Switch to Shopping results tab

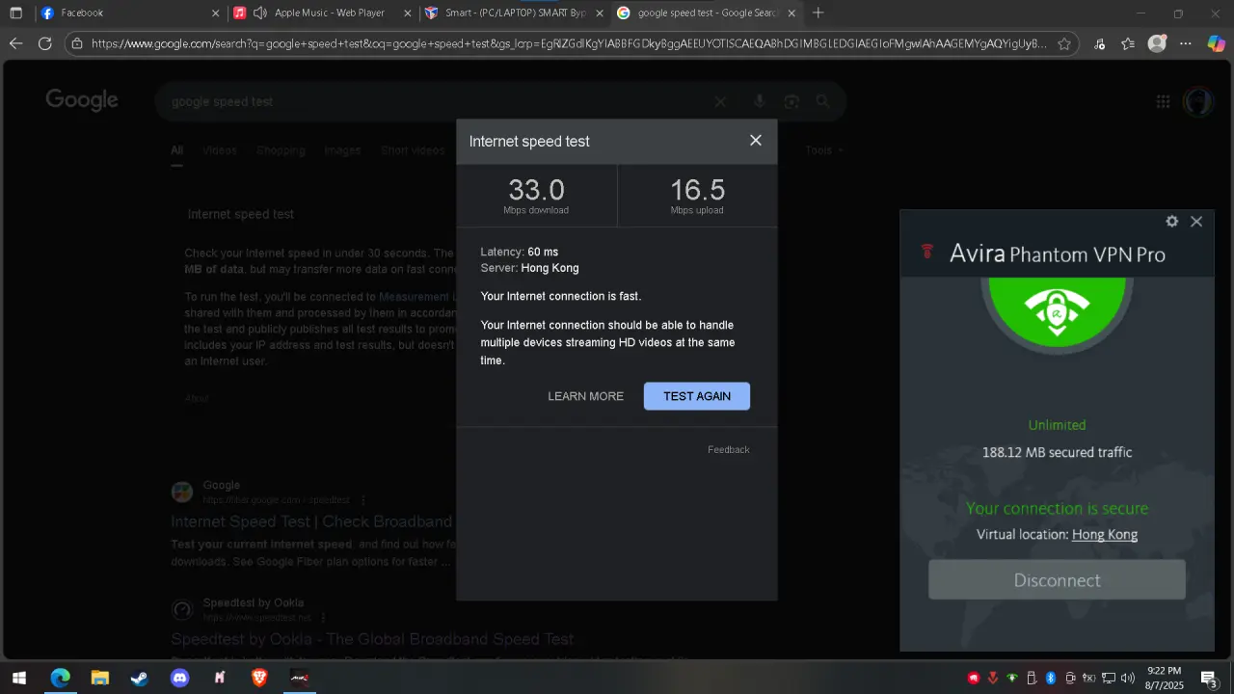point(281,150)
